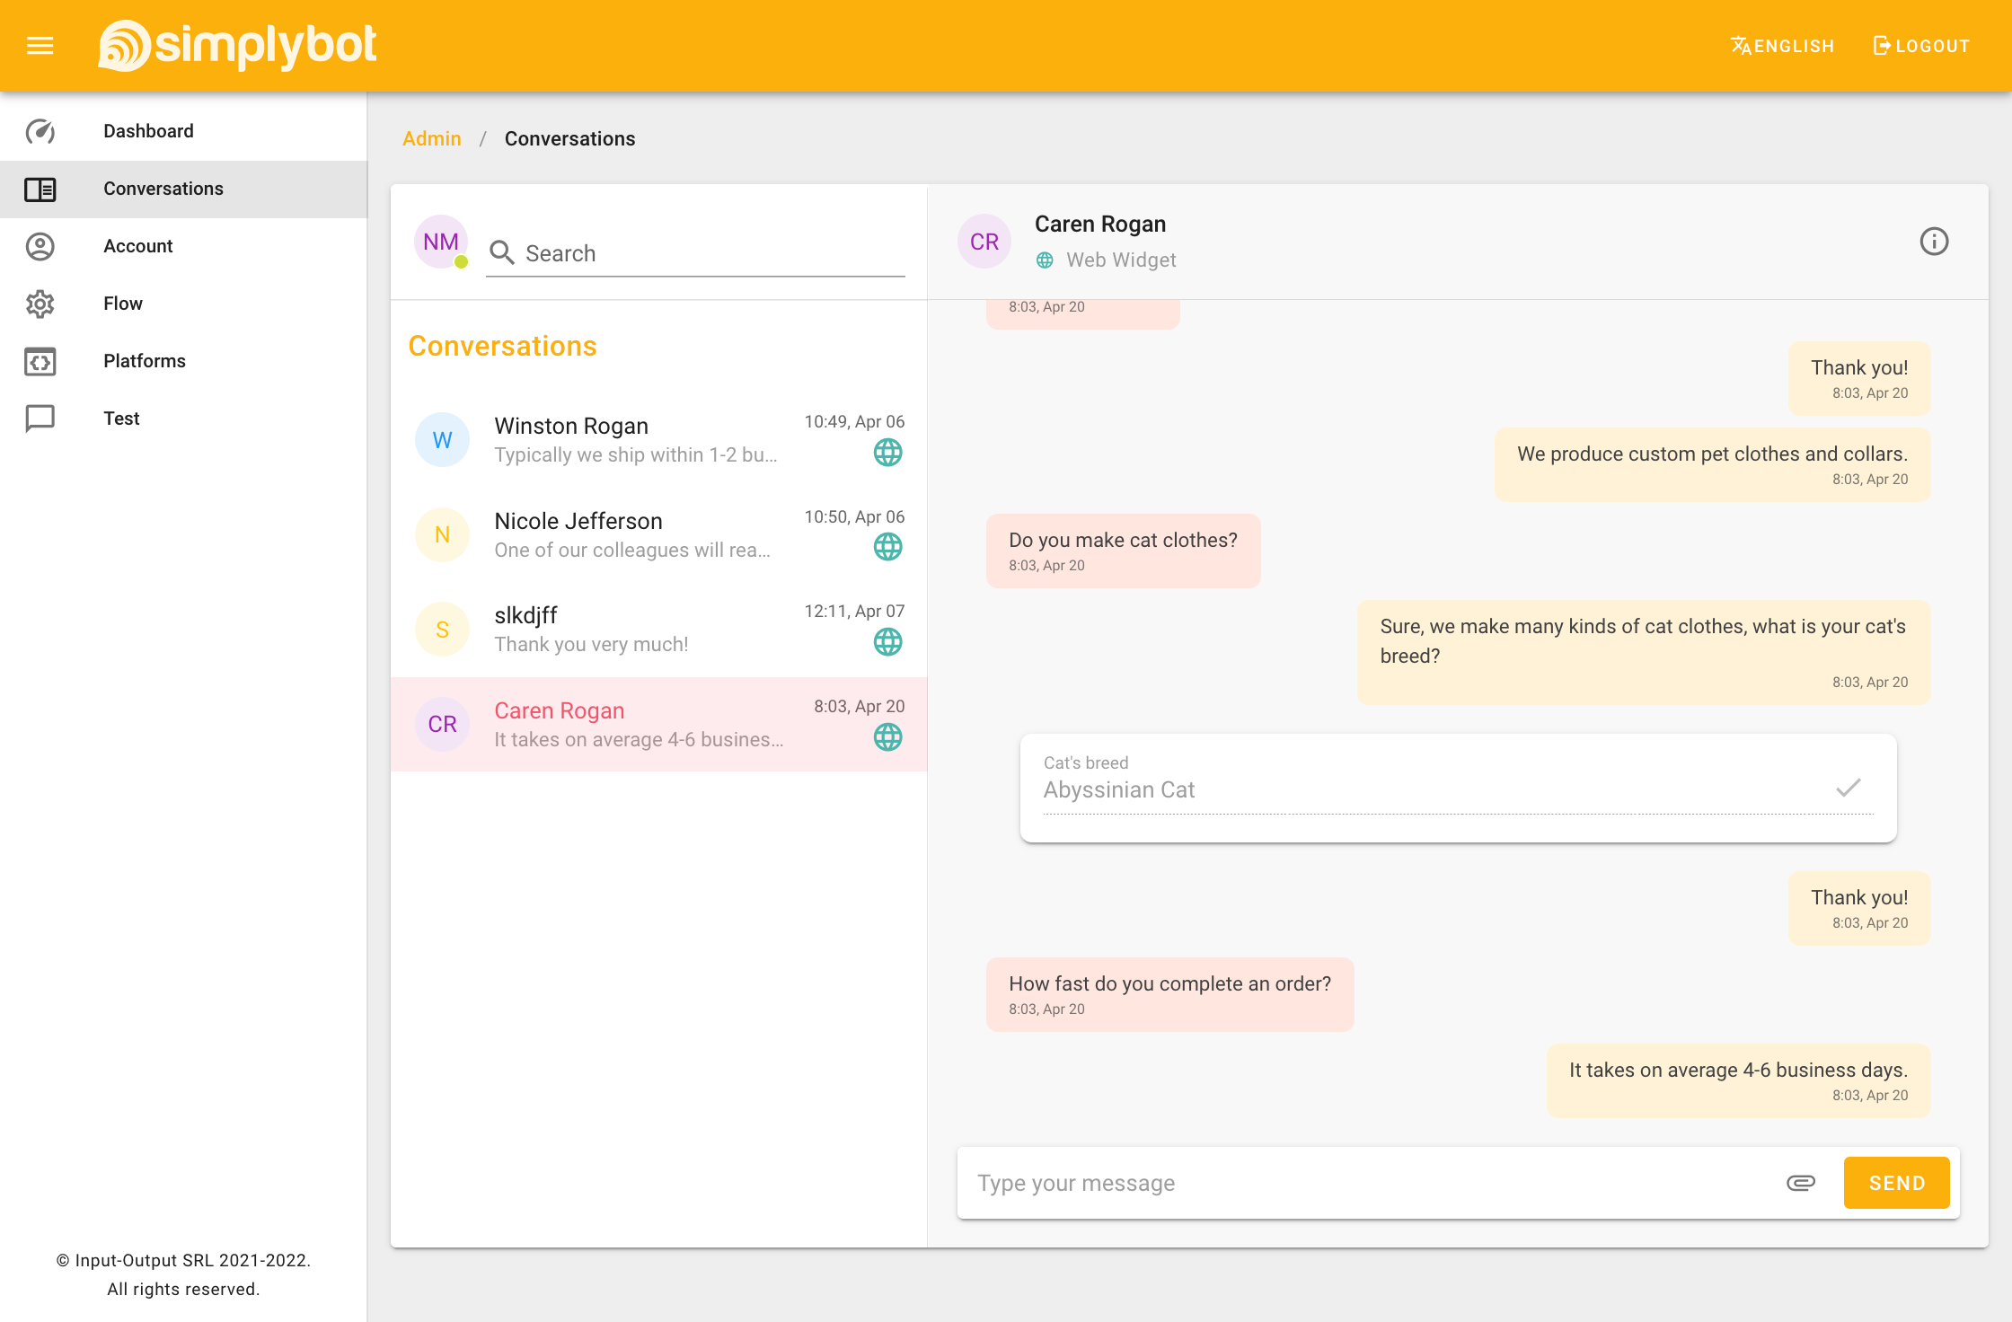
Task: Open Dashboard from sidebar
Action: (183, 131)
